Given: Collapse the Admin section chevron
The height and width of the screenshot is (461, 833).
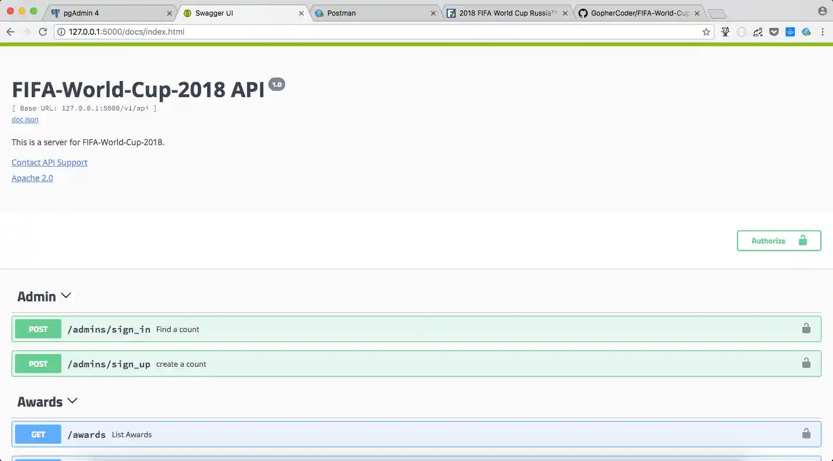Looking at the screenshot, I should tap(65, 295).
